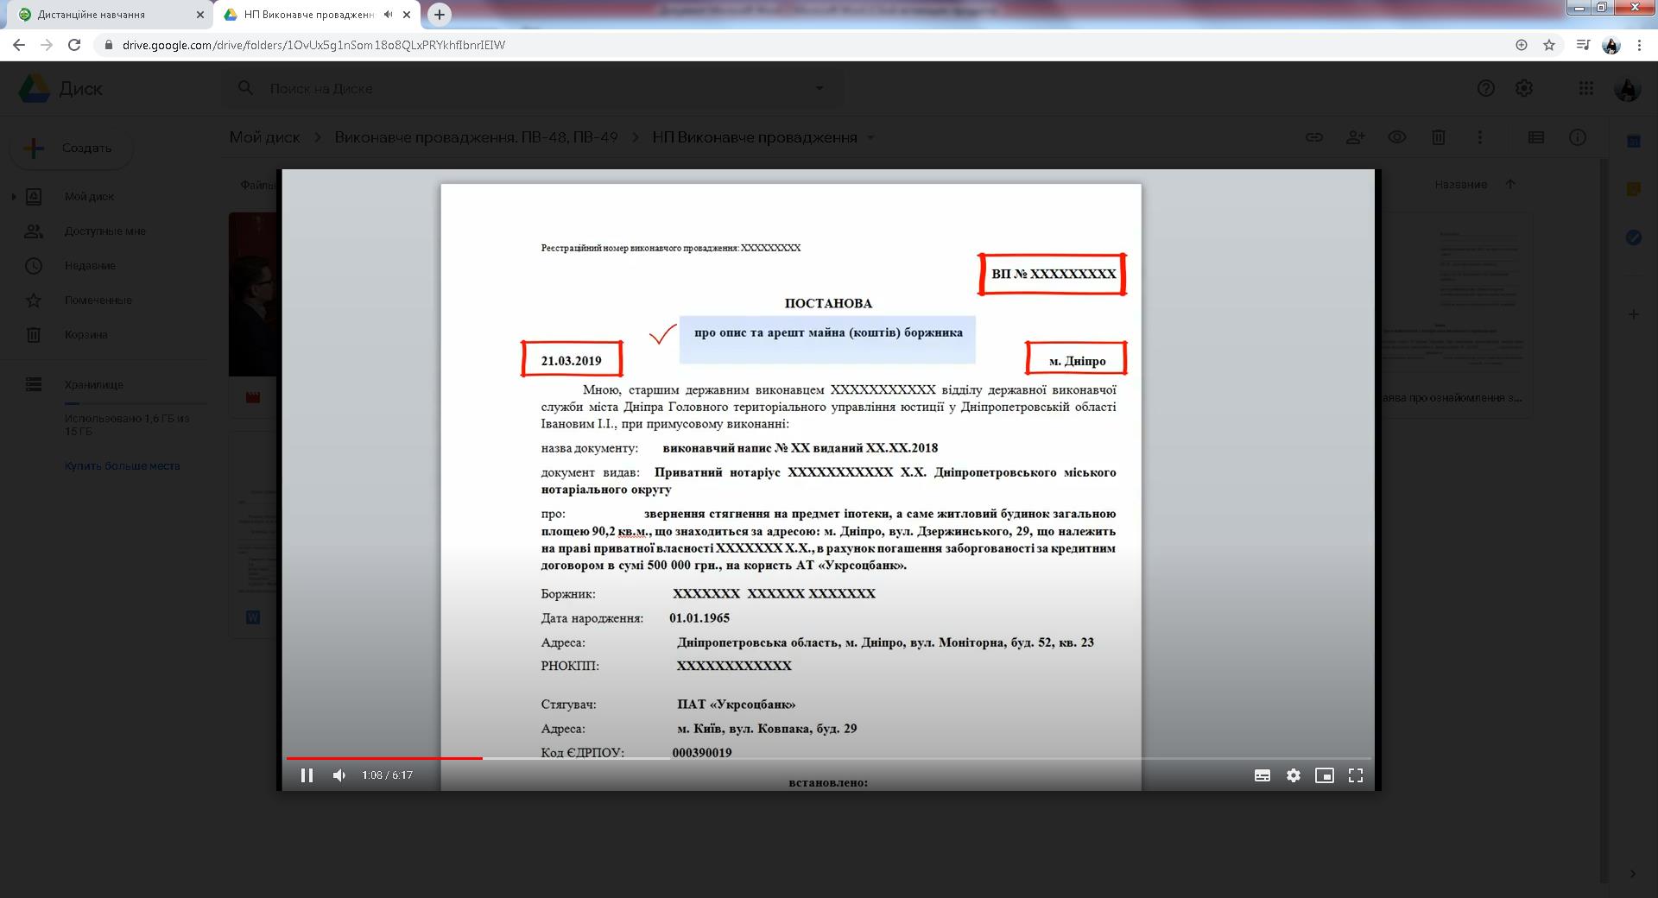Click Купить больше места link
Screen dimensions: 1658x898
[x=122, y=466]
